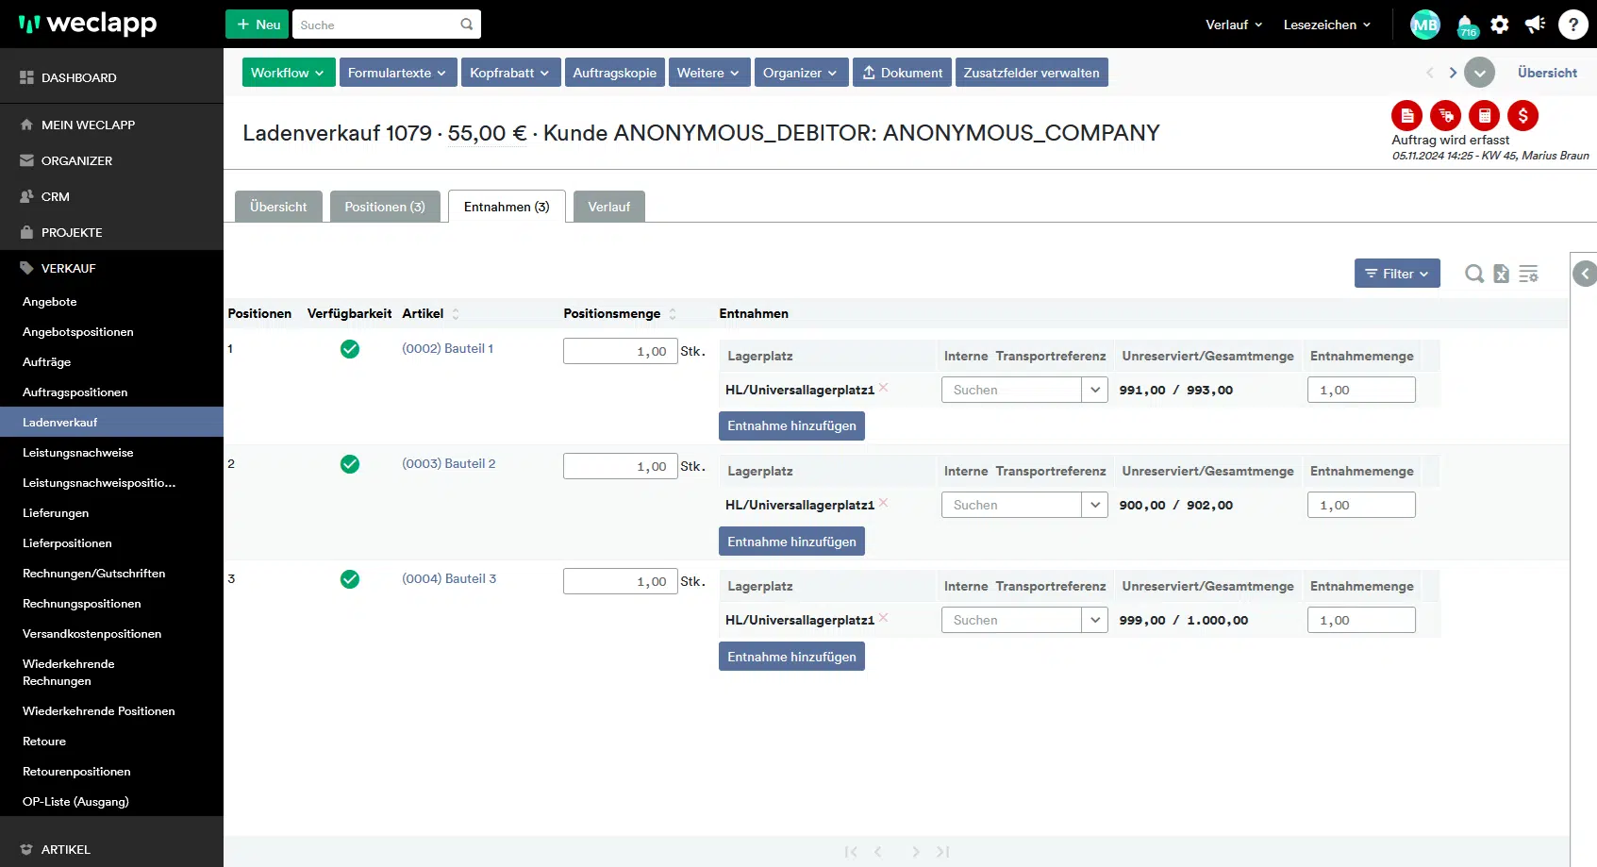Open the Formulartexte dropdown
This screenshot has height=867, width=1597.
click(x=398, y=73)
